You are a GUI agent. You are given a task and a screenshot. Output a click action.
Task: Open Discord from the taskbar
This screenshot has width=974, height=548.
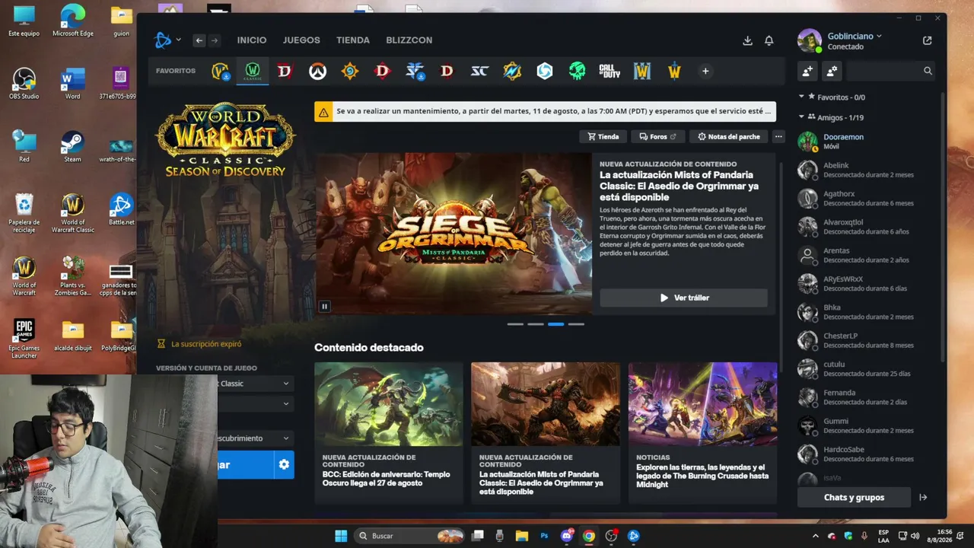[x=567, y=536]
